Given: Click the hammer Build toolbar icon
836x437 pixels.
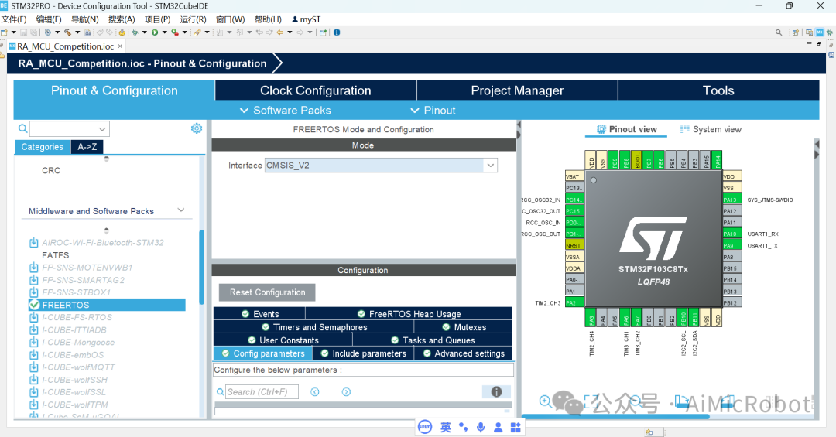Looking at the screenshot, I should click(67, 32).
